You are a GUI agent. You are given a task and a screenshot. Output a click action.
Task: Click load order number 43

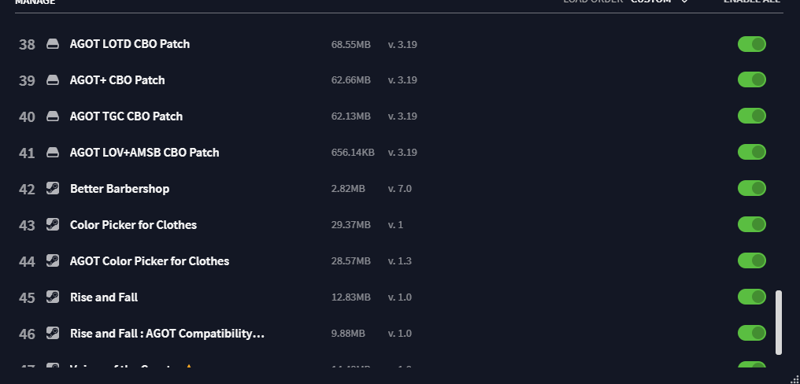(27, 226)
